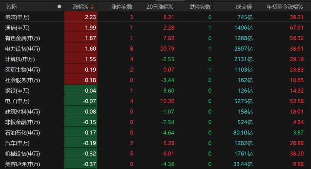Open the 计算机(申万) sector
This screenshot has width=311, height=169.
pyautogui.click(x=155, y=59)
